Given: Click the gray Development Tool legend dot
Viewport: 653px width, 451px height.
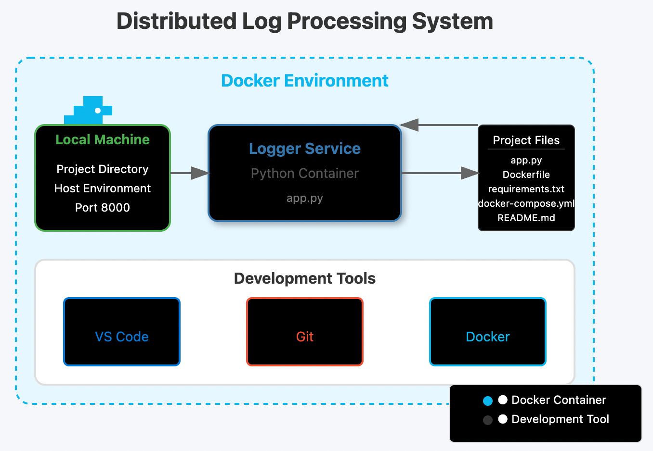Looking at the screenshot, I should [487, 419].
